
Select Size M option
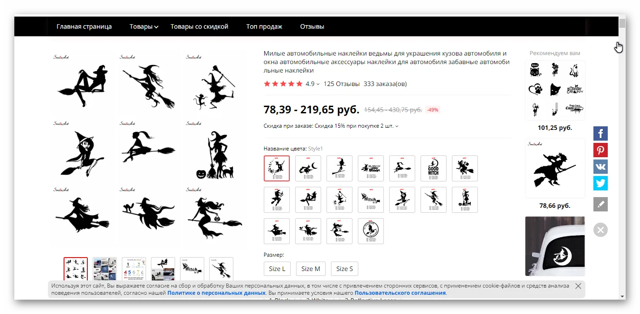[x=310, y=269]
